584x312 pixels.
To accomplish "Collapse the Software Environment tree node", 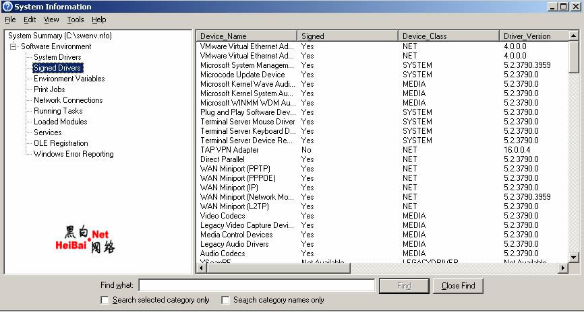I will [x=13, y=46].
